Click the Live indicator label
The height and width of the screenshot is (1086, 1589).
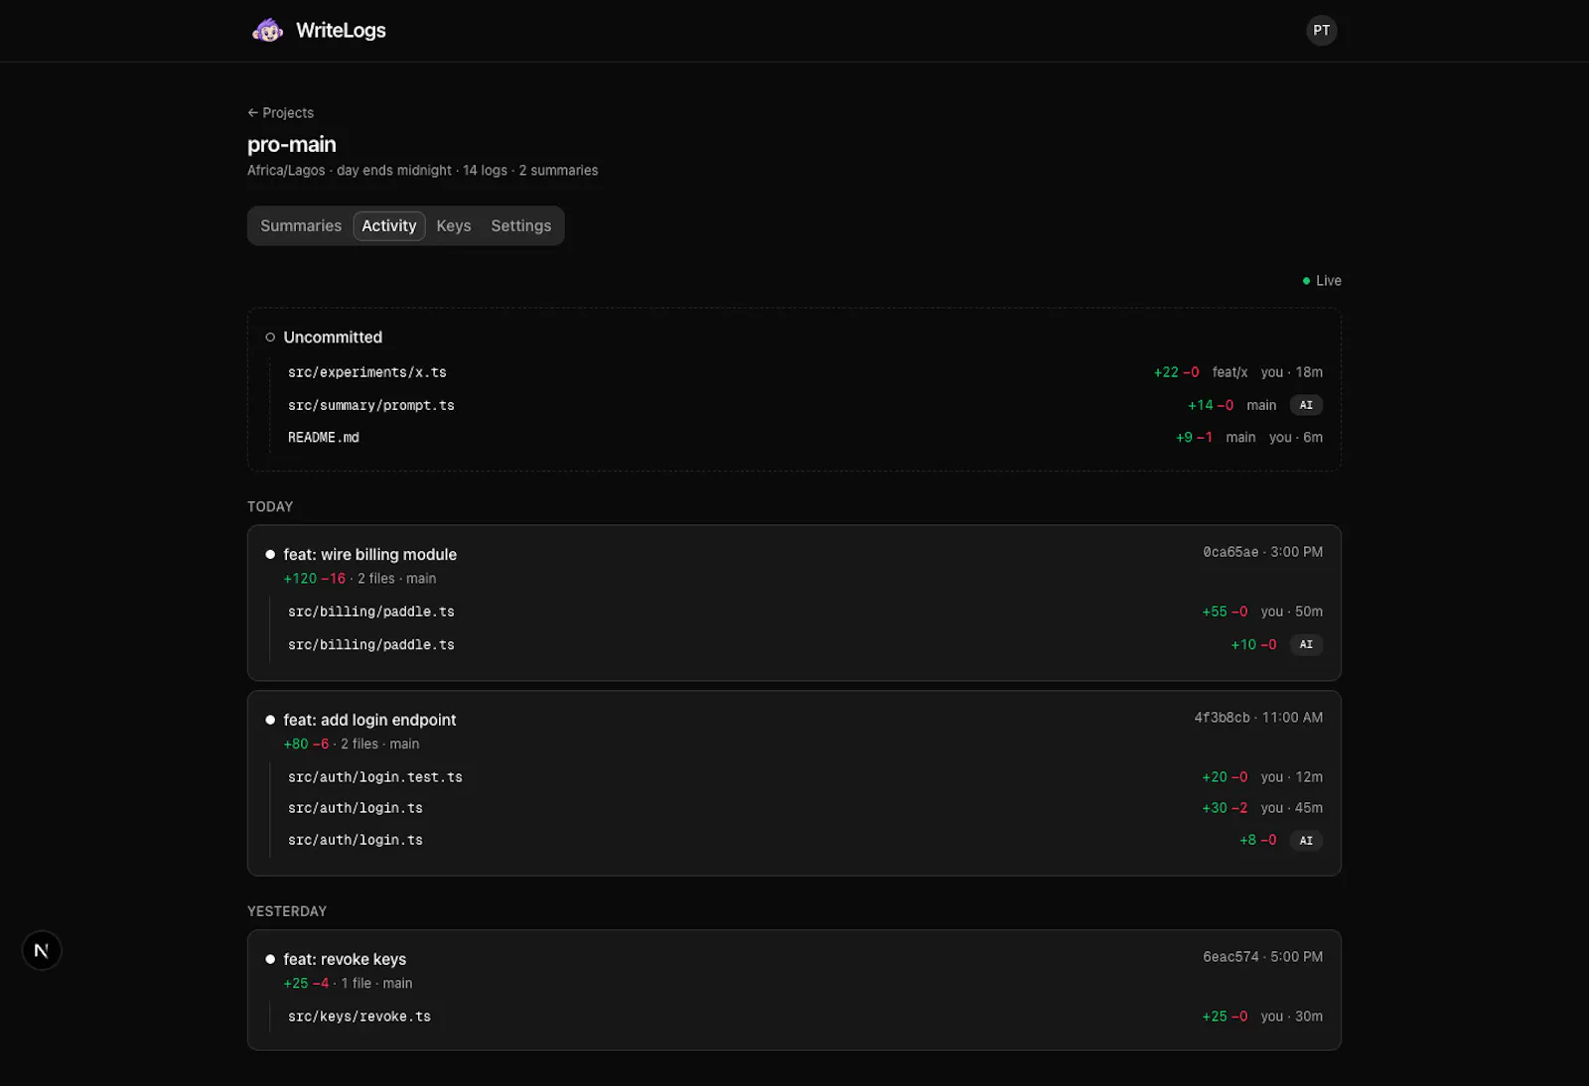[1329, 281]
